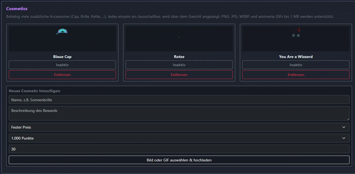Click the Rotze name label
The width and height of the screenshot is (355, 174).
click(x=179, y=57)
